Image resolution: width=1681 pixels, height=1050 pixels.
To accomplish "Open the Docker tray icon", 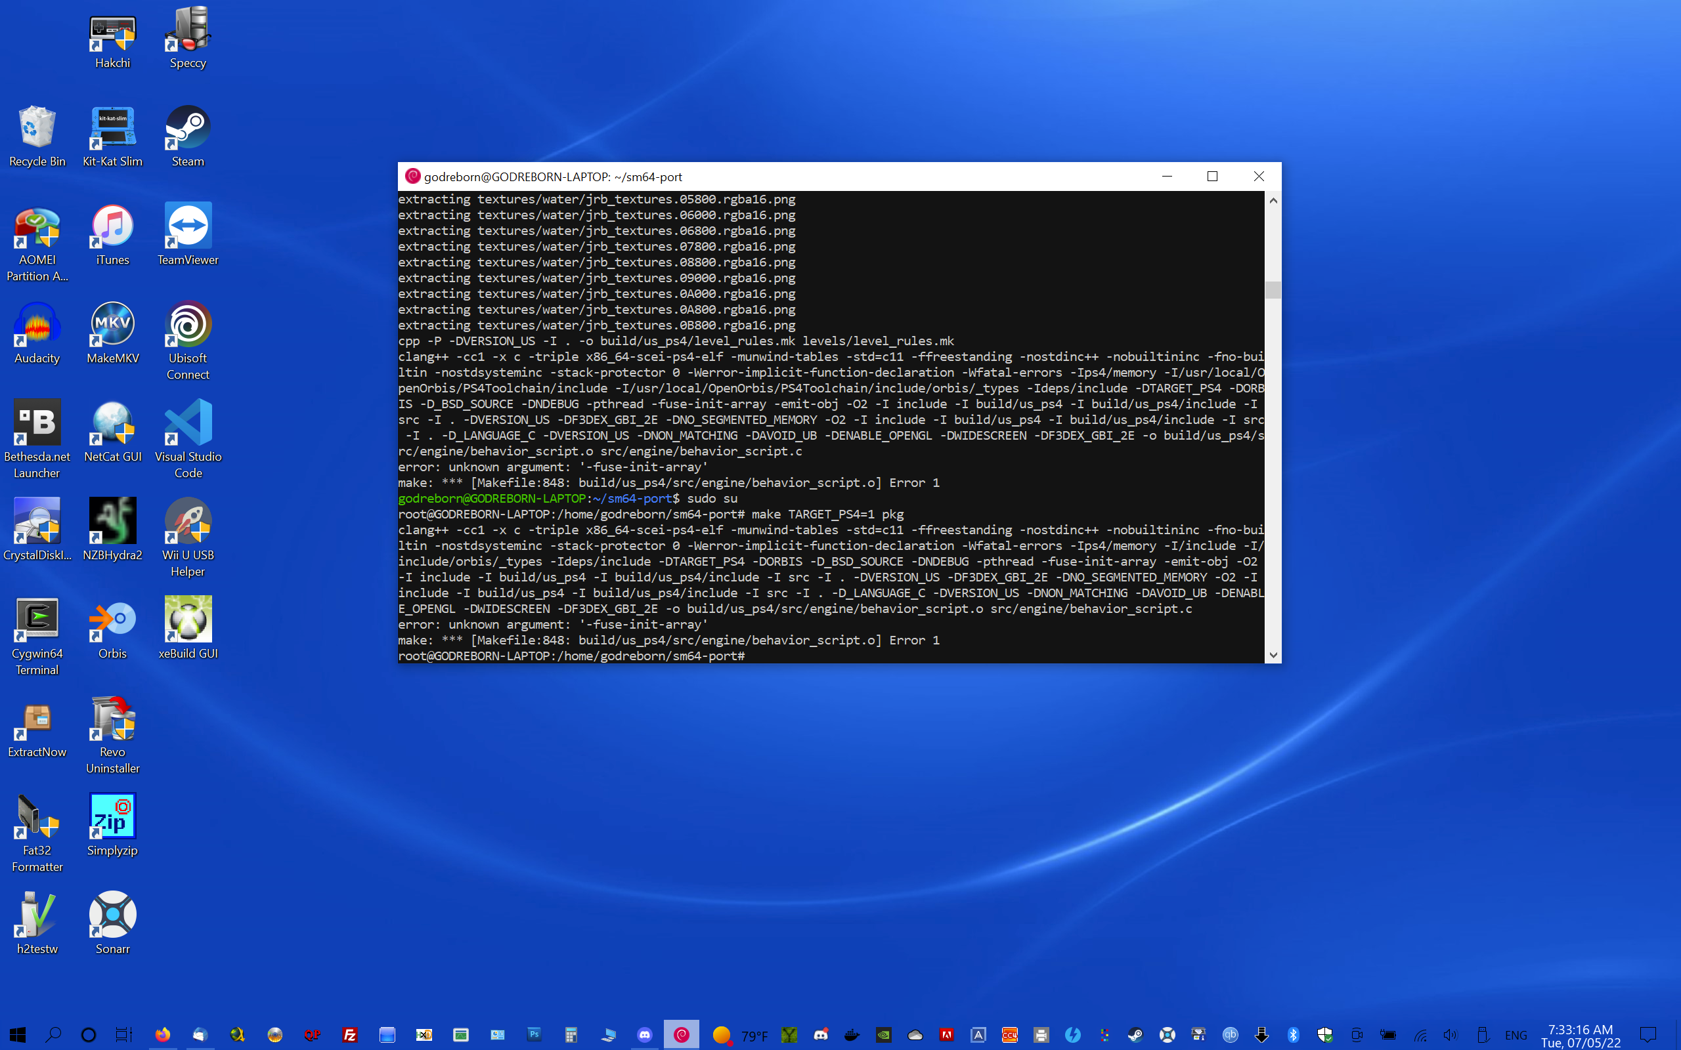I will [852, 1036].
